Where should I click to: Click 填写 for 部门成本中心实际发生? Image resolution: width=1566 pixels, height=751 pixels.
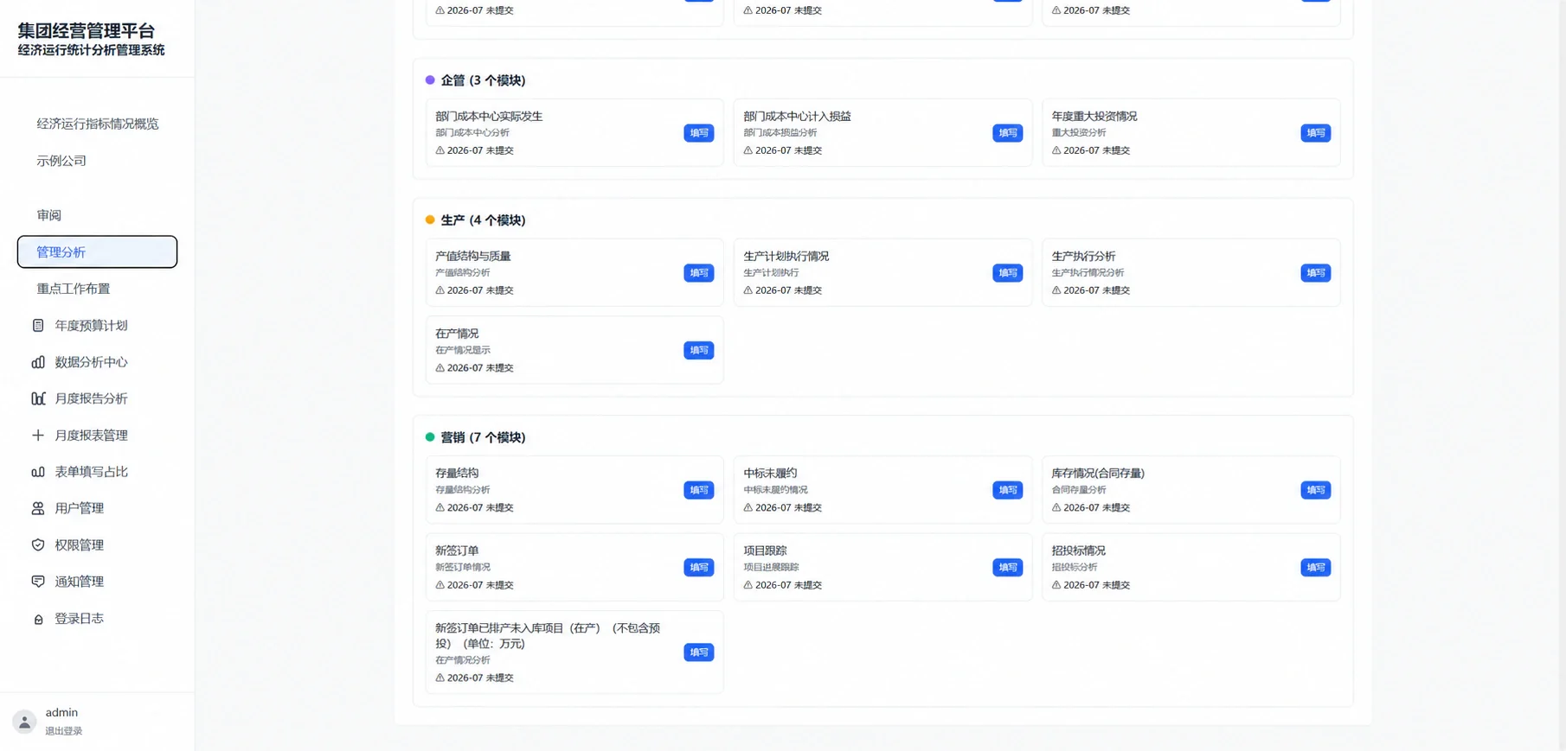pyautogui.click(x=698, y=133)
